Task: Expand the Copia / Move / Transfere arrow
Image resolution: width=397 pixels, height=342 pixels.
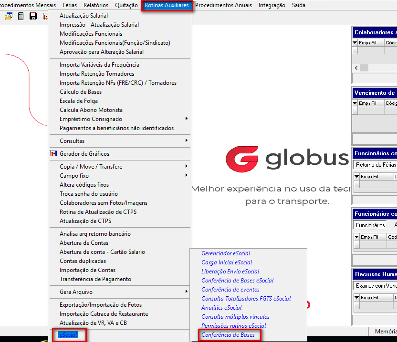Action: [187, 166]
